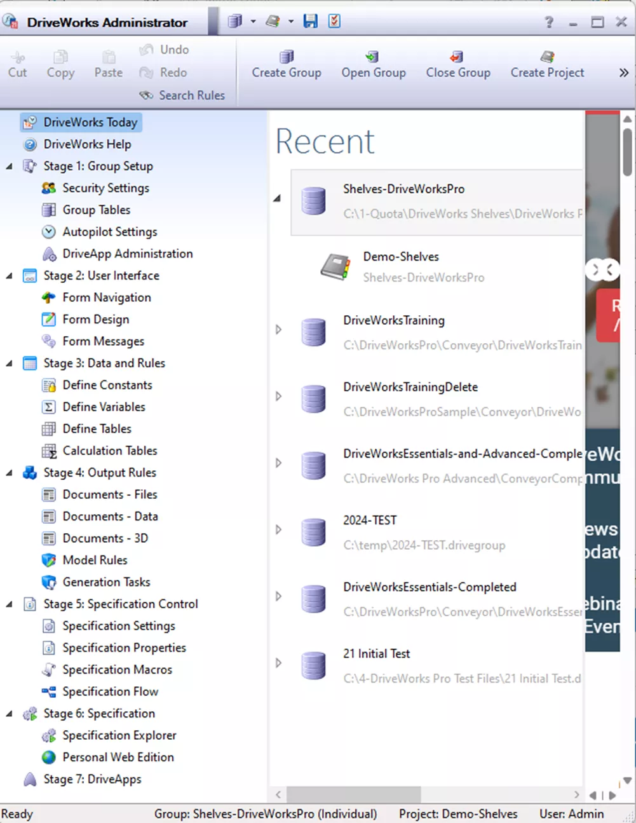Expand DriveWorksEssentials-and-Advanced recent group
Viewport: 636px width, 823px height.
click(x=278, y=463)
